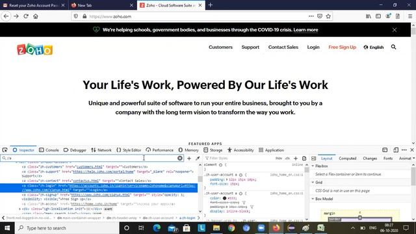Click the site search magnifier icon
Image resolution: width=416 pixels, height=234 pixels.
393,47
